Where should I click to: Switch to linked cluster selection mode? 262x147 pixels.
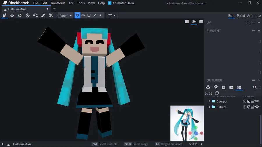coord(83,15)
